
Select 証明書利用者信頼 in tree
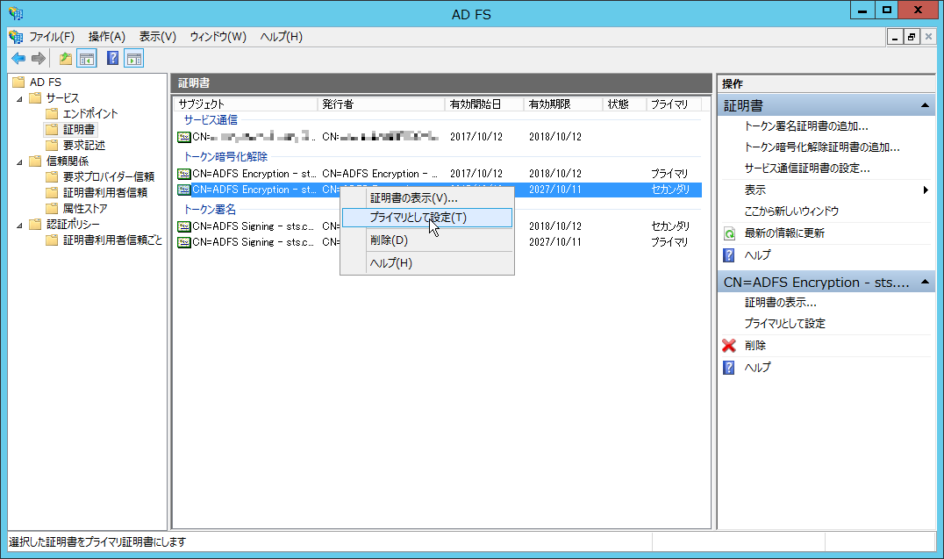pyautogui.click(x=104, y=192)
